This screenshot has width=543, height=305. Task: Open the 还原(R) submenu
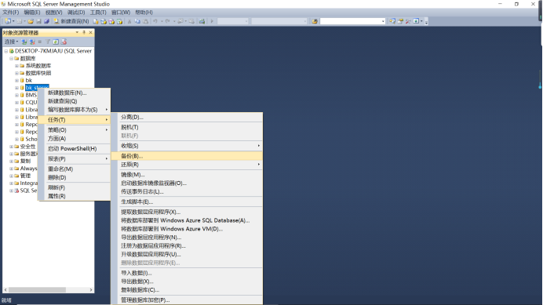tap(187, 165)
